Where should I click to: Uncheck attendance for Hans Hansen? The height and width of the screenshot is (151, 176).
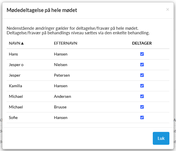pos(142,54)
